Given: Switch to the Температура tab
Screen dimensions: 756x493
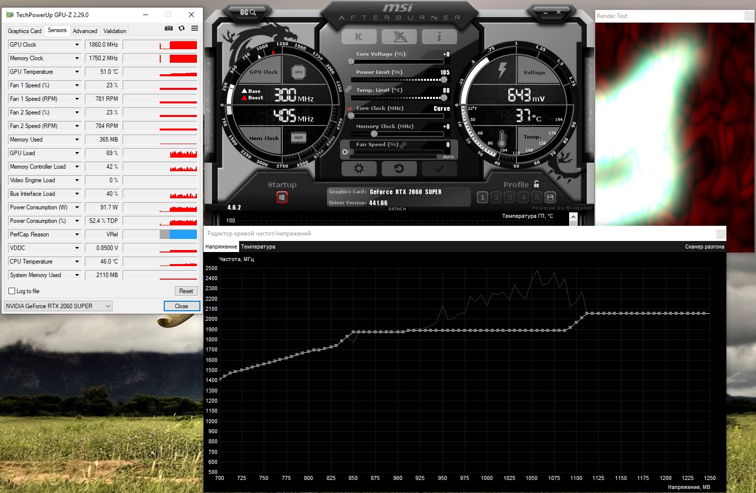Looking at the screenshot, I should pyautogui.click(x=258, y=247).
